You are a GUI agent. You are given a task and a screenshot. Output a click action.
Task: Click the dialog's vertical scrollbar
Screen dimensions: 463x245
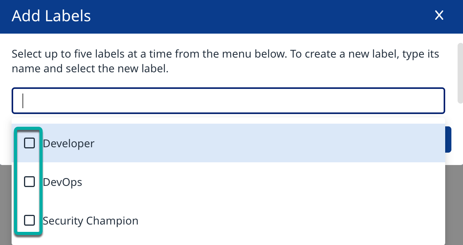point(460,73)
